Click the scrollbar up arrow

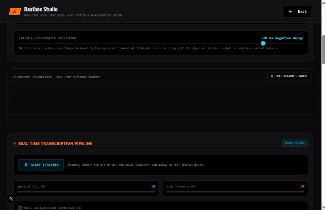324,2
